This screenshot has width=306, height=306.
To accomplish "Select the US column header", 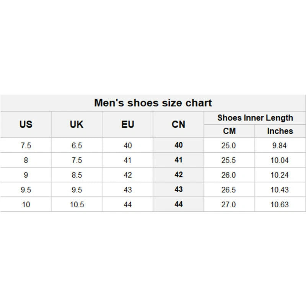I will [26, 124].
